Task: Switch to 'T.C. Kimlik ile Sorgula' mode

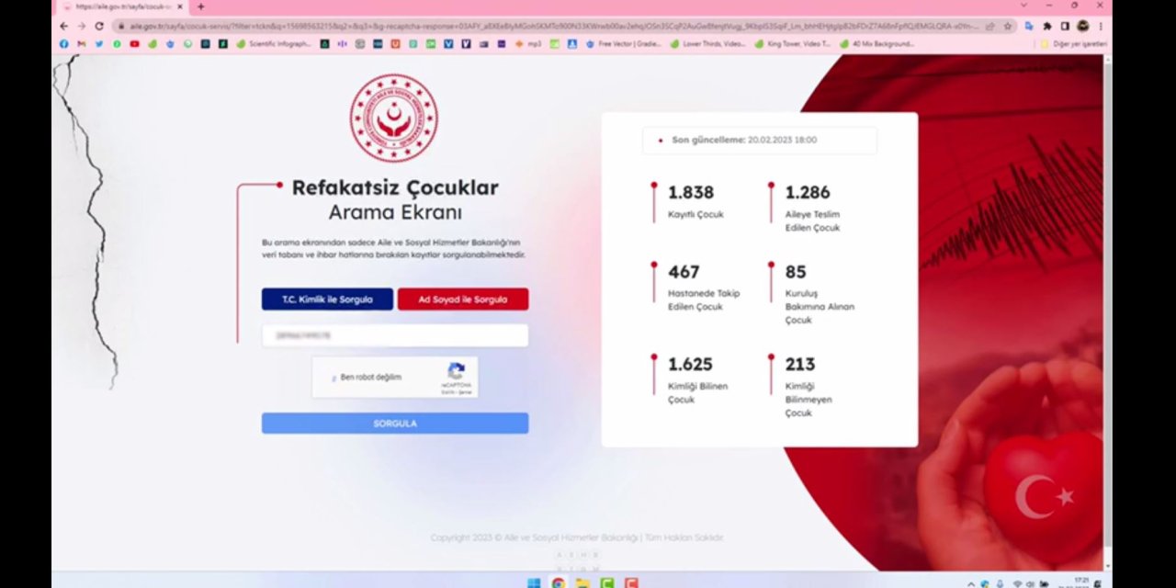Action: point(327,299)
